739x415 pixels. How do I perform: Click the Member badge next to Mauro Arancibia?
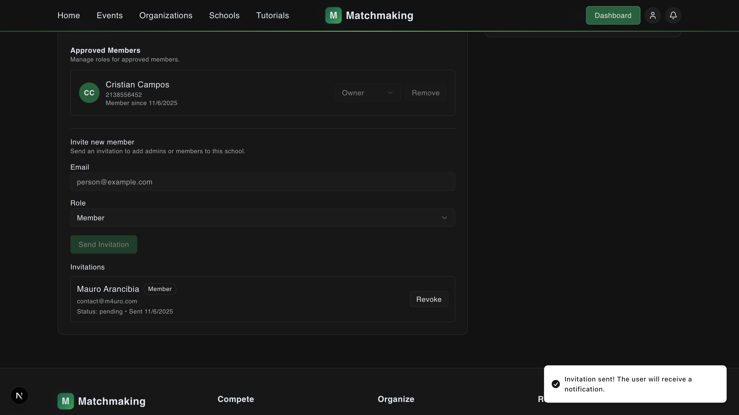160,289
